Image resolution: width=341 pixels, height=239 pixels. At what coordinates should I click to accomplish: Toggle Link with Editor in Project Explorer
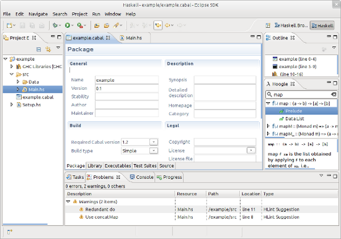pos(48,50)
